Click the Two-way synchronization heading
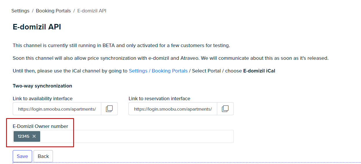 pos(42,86)
